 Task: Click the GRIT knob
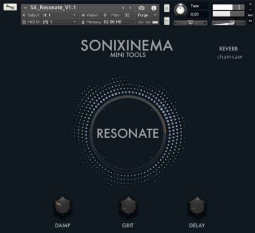click(128, 206)
